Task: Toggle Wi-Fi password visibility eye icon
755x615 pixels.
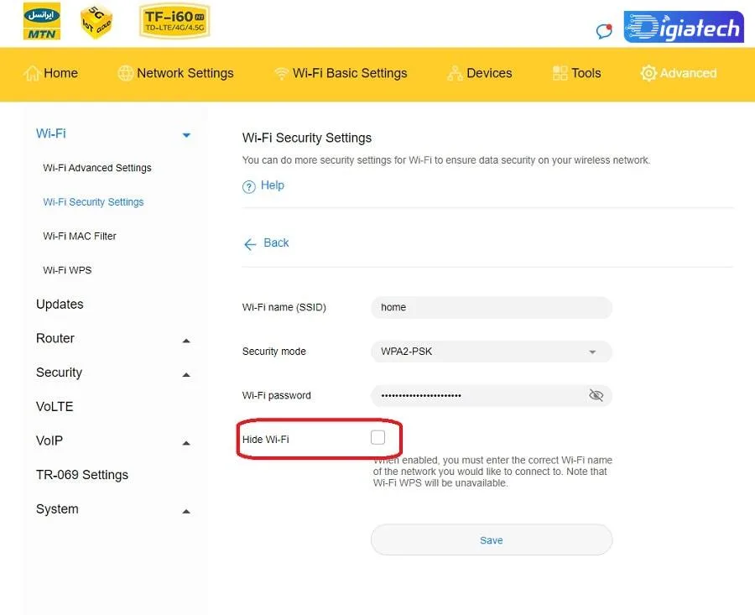Action: click(596, 395)
